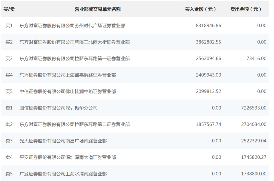Click buy amount 2562094.66

(x=209, y=58)
